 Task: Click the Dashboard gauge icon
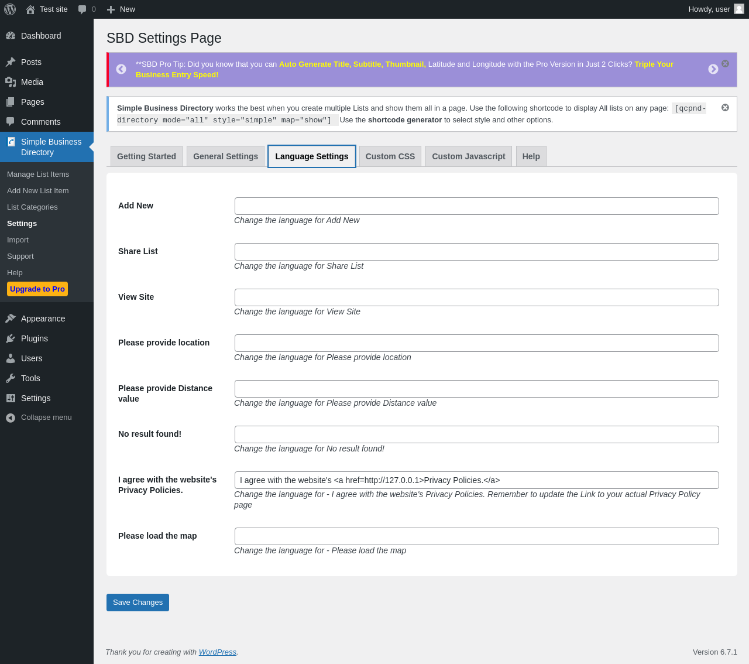[x=11, y=36]
